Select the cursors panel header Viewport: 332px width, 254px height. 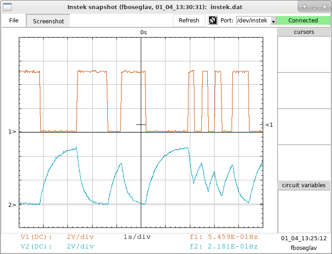[x=304, y=32]
